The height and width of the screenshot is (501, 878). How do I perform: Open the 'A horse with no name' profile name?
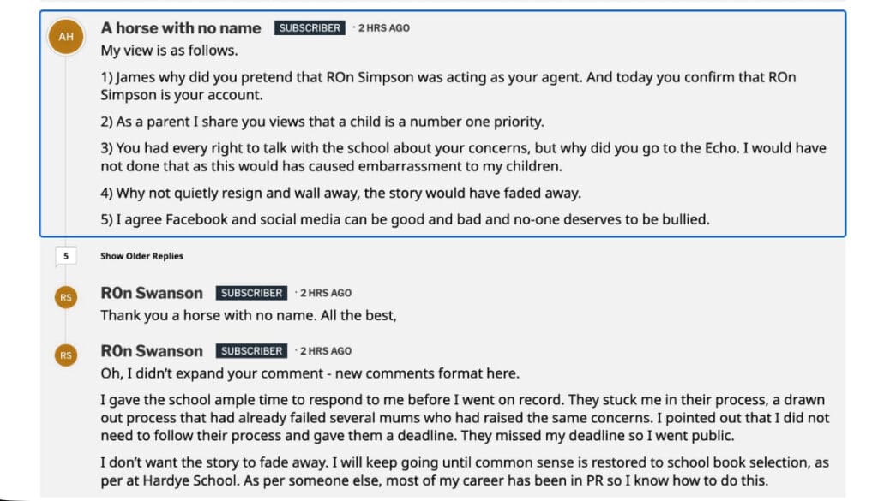coord(181,28)
